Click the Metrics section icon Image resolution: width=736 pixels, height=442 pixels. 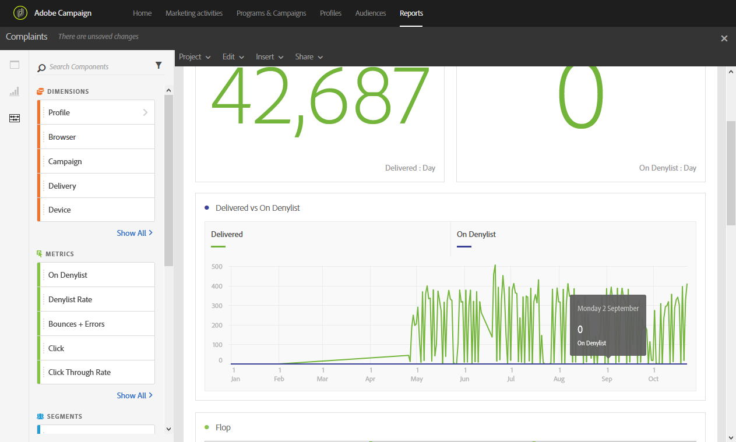[x=40, y=254]
